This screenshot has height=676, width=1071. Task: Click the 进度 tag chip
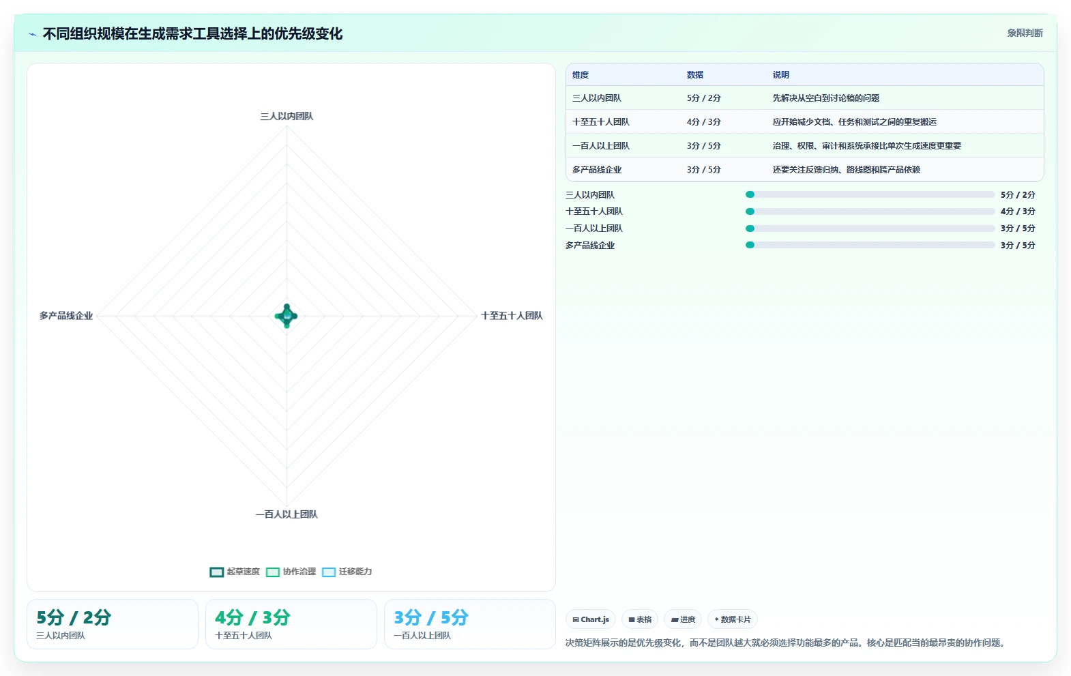[683, 619]
